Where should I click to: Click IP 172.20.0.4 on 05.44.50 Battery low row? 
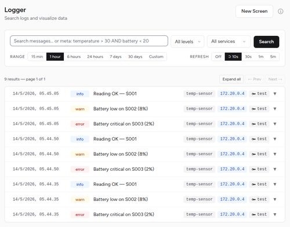pos(232,154)
